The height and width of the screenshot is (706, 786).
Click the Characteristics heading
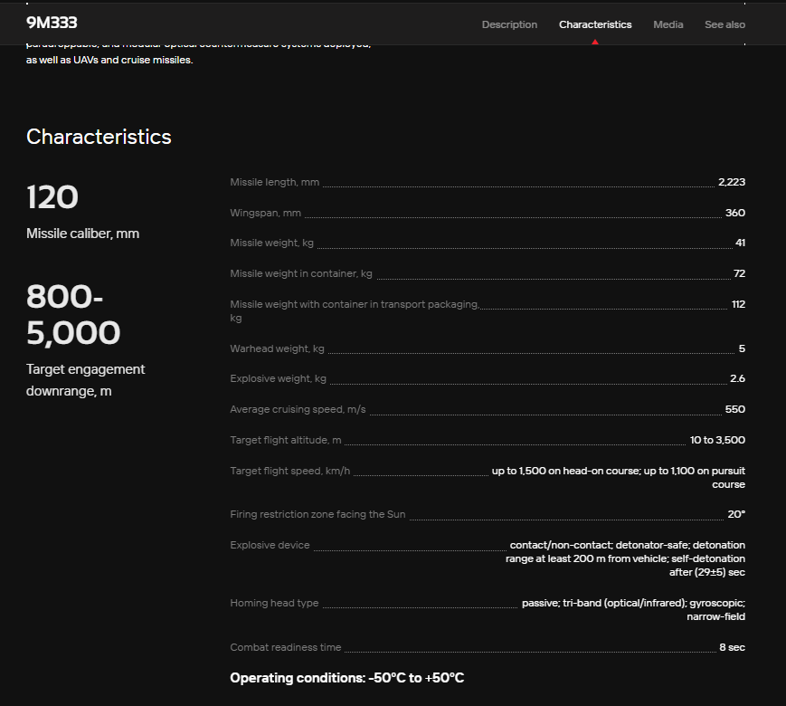99,137
